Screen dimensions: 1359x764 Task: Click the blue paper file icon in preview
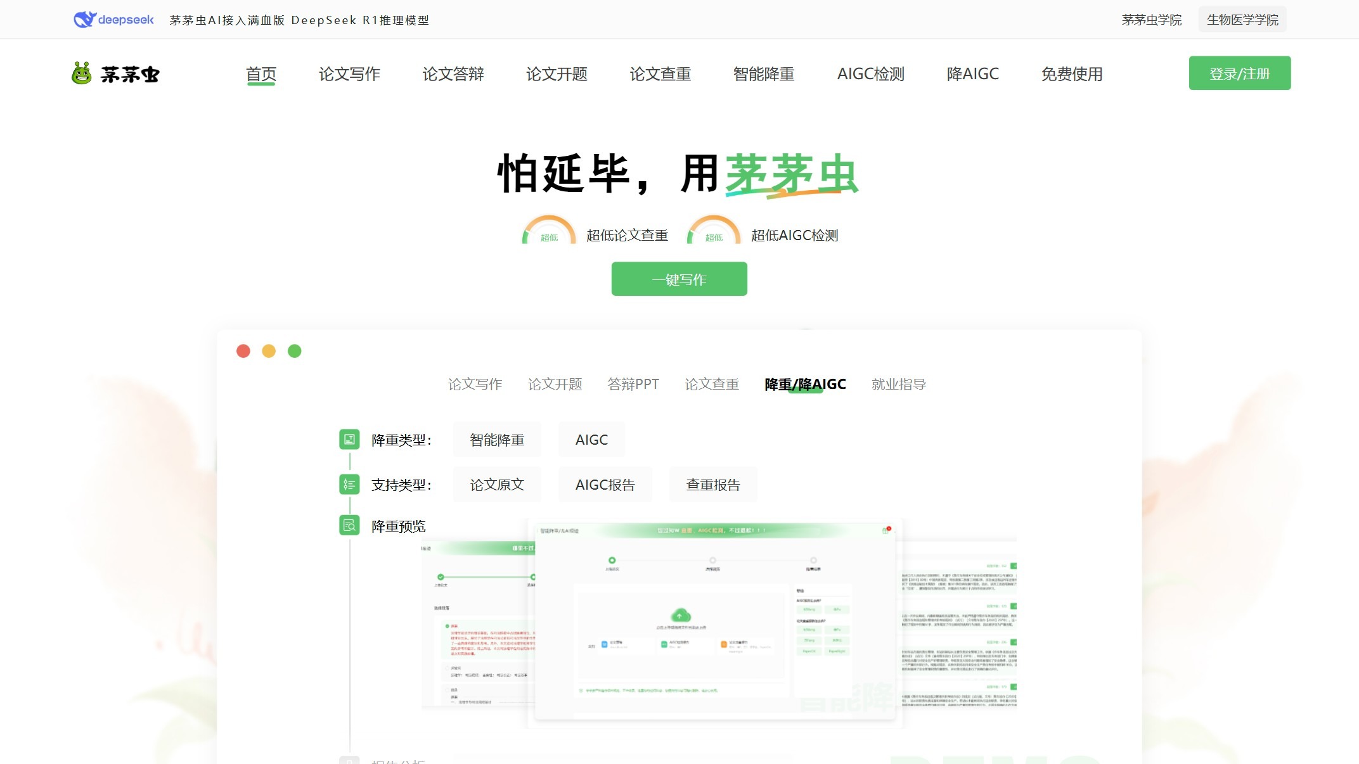(604, 644)
